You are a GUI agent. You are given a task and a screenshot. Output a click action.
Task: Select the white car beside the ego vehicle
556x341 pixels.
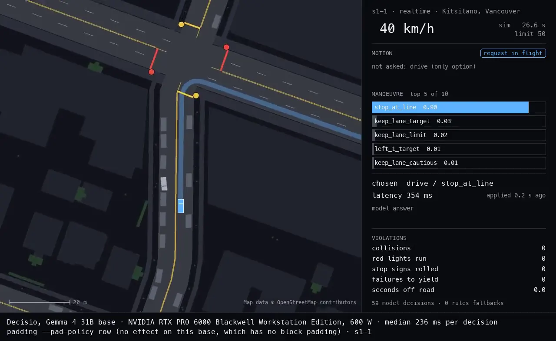point(164,184)
